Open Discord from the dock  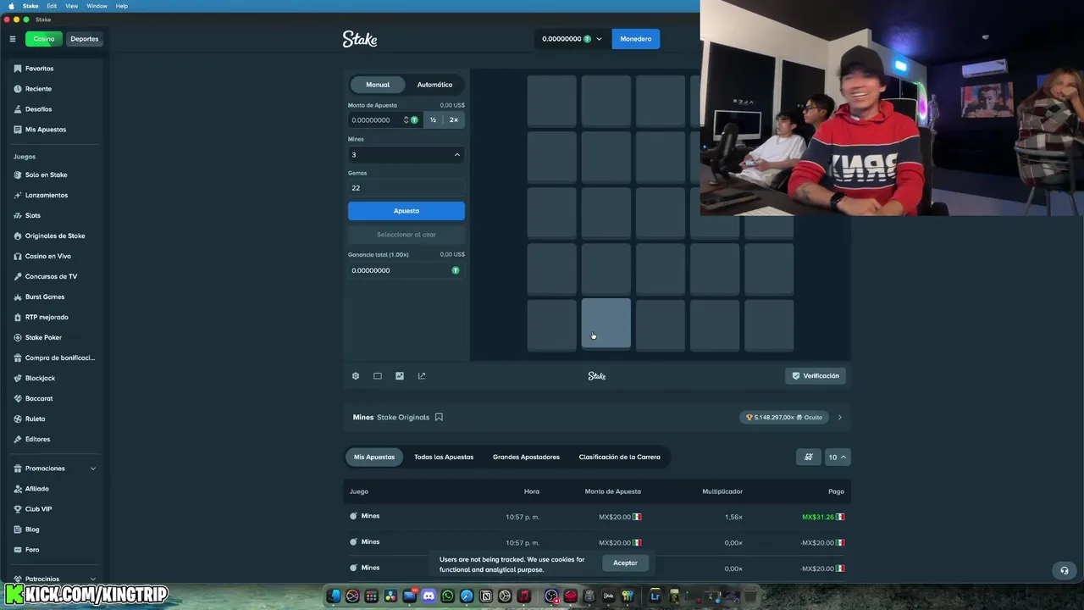pyautogui.click(x=429, y=596)
